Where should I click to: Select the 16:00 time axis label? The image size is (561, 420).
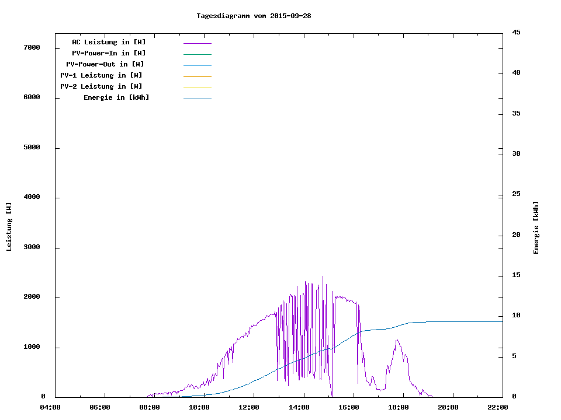click(348, 407)
